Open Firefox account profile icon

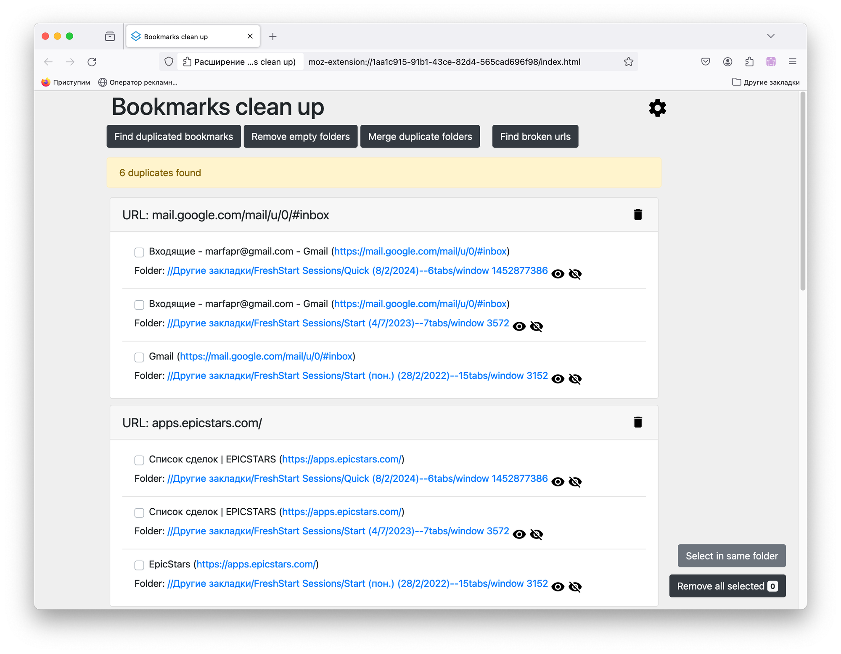[727, 62]
